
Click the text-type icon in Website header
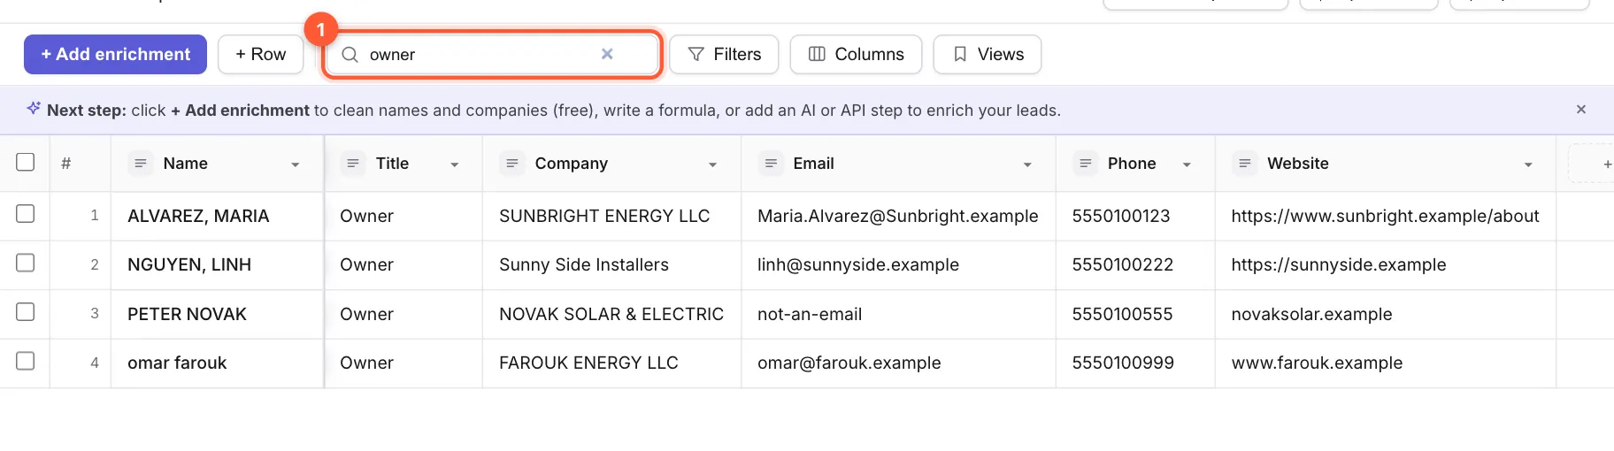click(x=1245, y=164)
